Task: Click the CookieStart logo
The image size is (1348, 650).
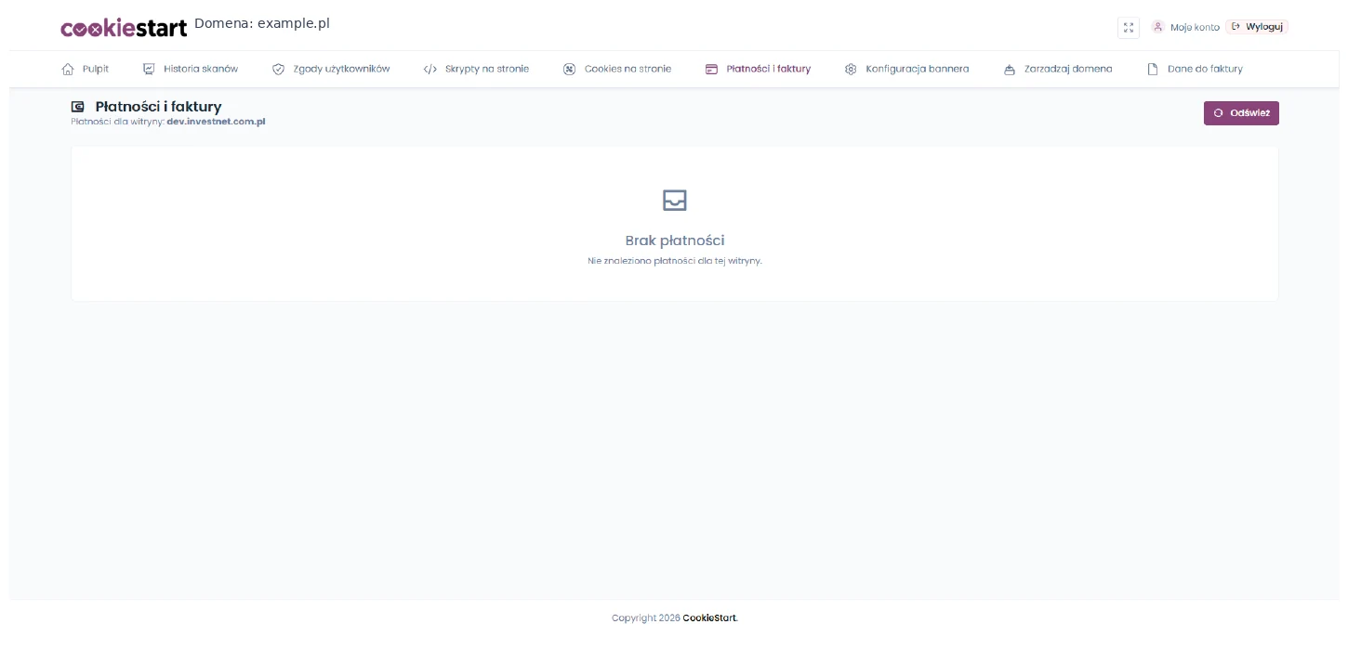Action: [x=125, y=28]
